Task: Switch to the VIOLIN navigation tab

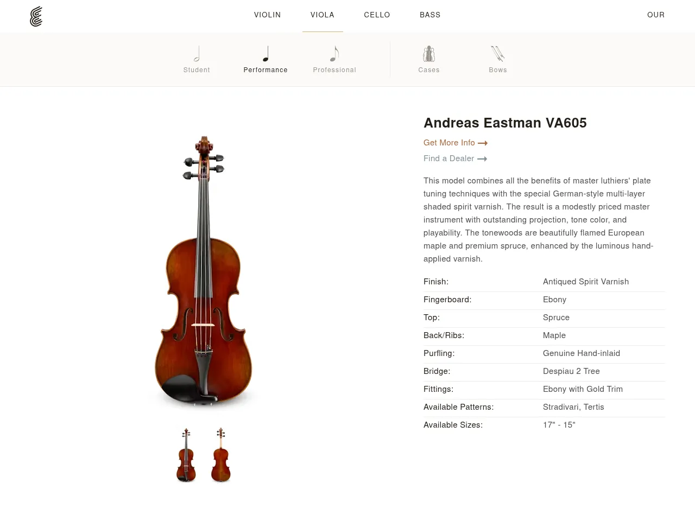Action: click(267, 15)
